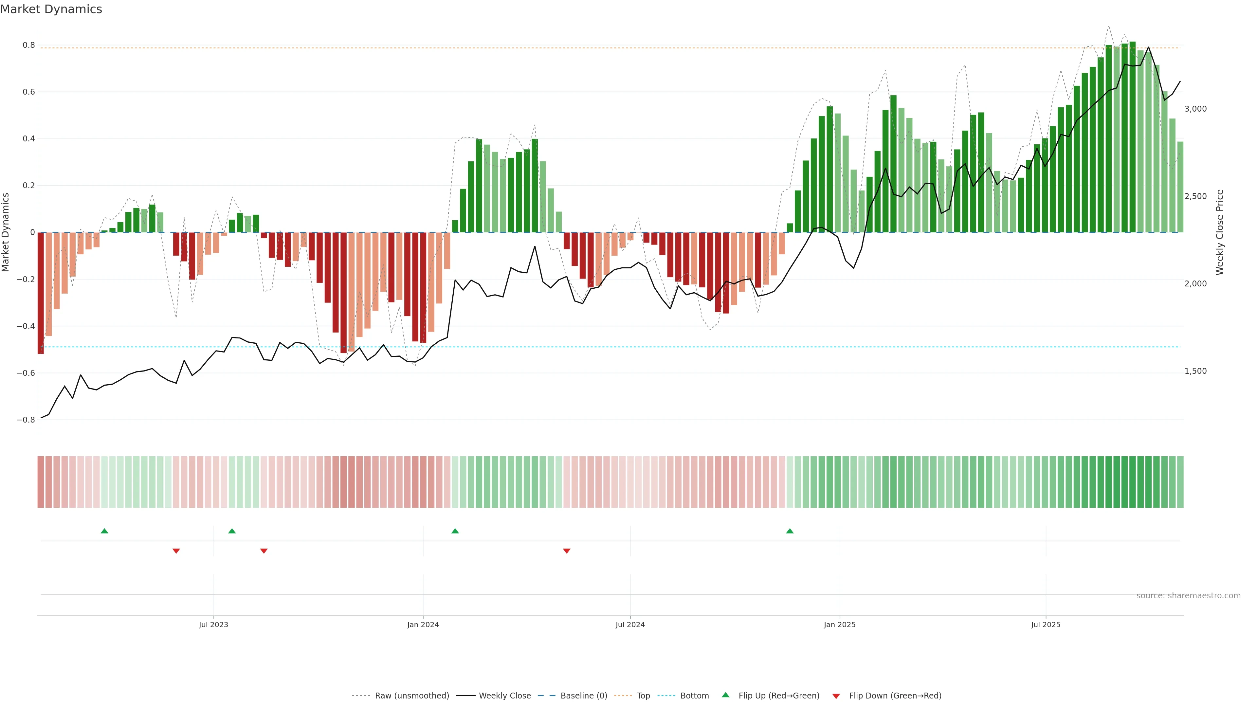The width and height of the screenshot is (1257, 707).
Task: Click the Weekly Close Price axis title
Action: pyautogui.click(x=1220, y=232)
